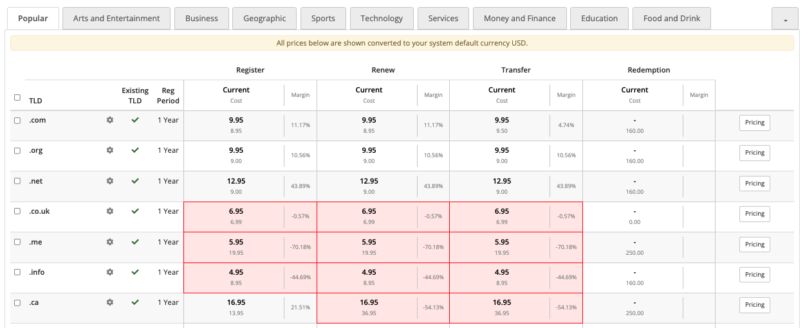
Task: Open settings gear for .info TLD
Action: (110, 272)
